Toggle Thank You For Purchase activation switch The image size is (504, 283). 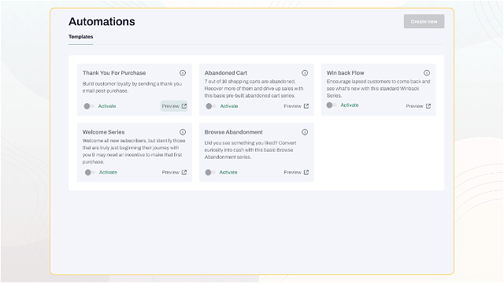coord(89,106)
